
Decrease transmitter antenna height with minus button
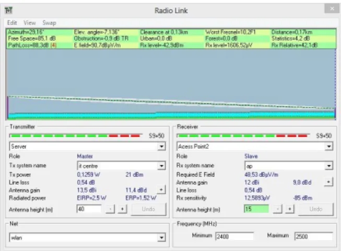click(x=110, y=209)
